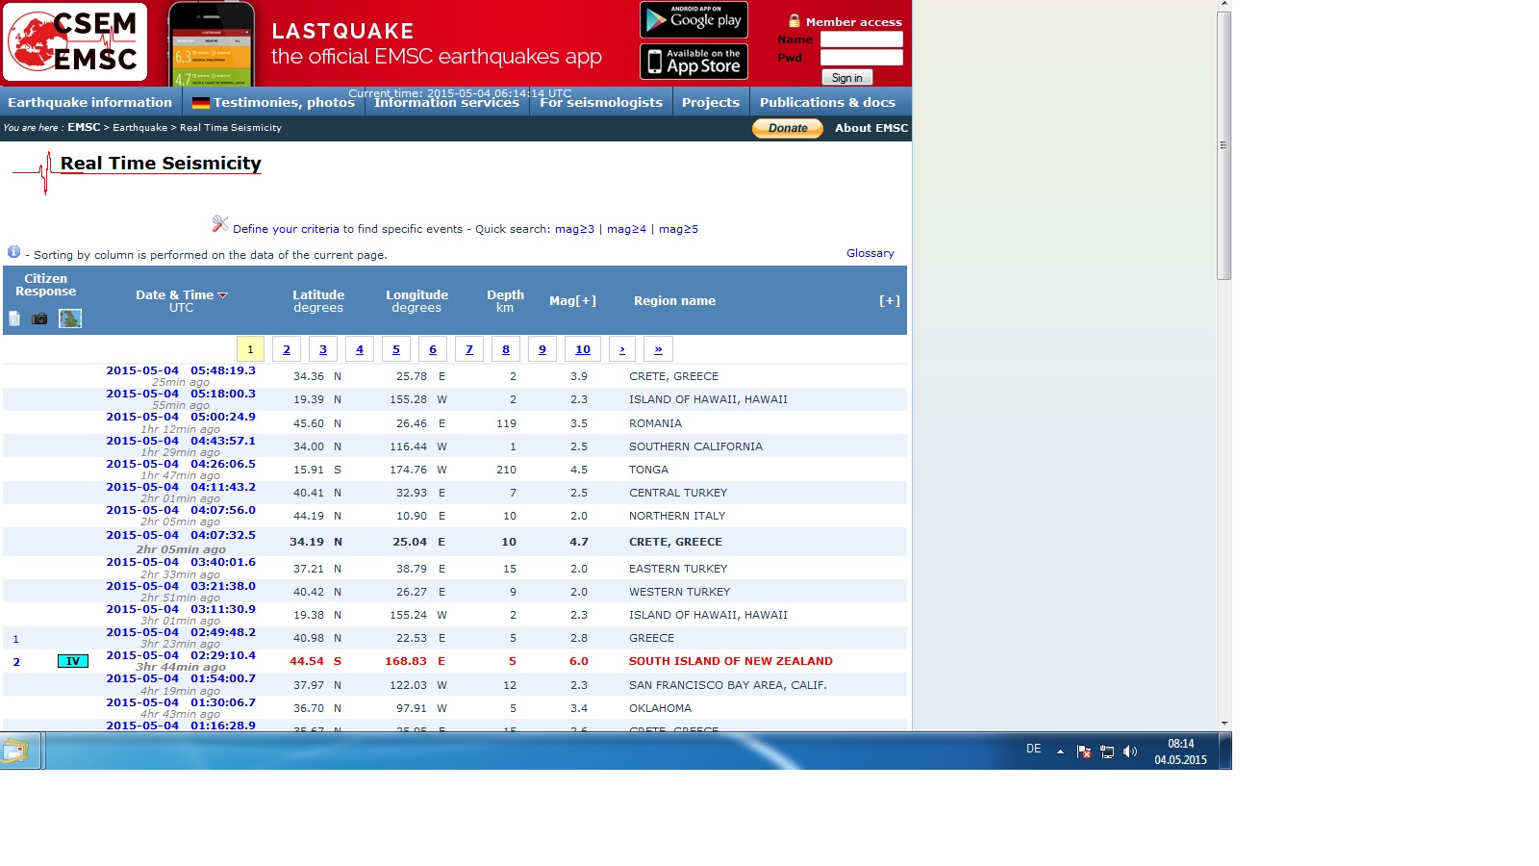This screenshot has width=1539, height=866.
Task: Click the DE language indicator
Action: (1033, 749)
